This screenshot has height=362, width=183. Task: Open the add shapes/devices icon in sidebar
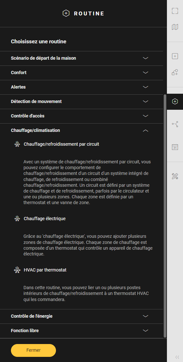[175, 72]
